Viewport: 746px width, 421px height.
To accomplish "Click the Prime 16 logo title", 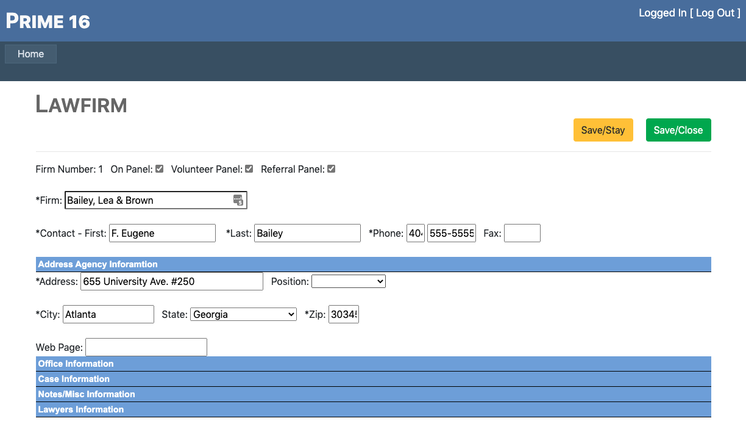I will (x=48, y=21).
